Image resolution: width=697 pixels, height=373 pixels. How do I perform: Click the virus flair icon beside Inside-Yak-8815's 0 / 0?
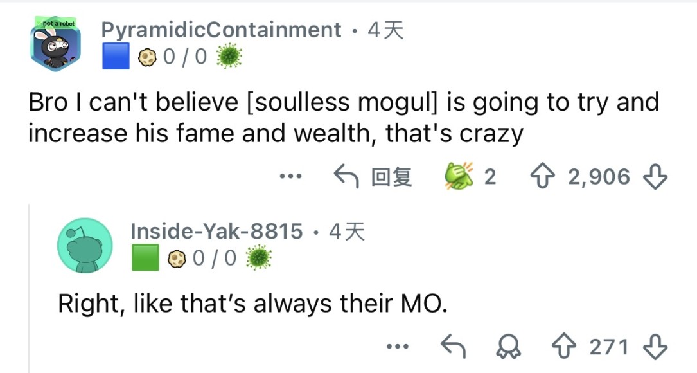coord(259,259)
